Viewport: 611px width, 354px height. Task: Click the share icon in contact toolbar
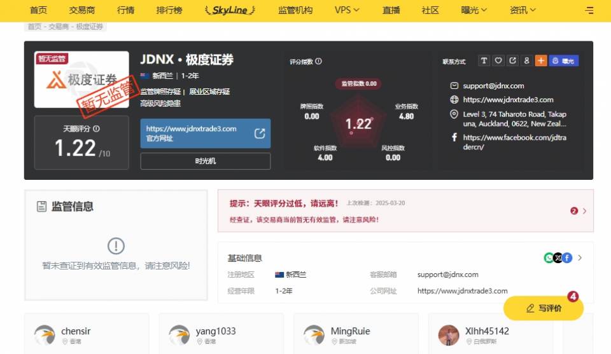512,60
